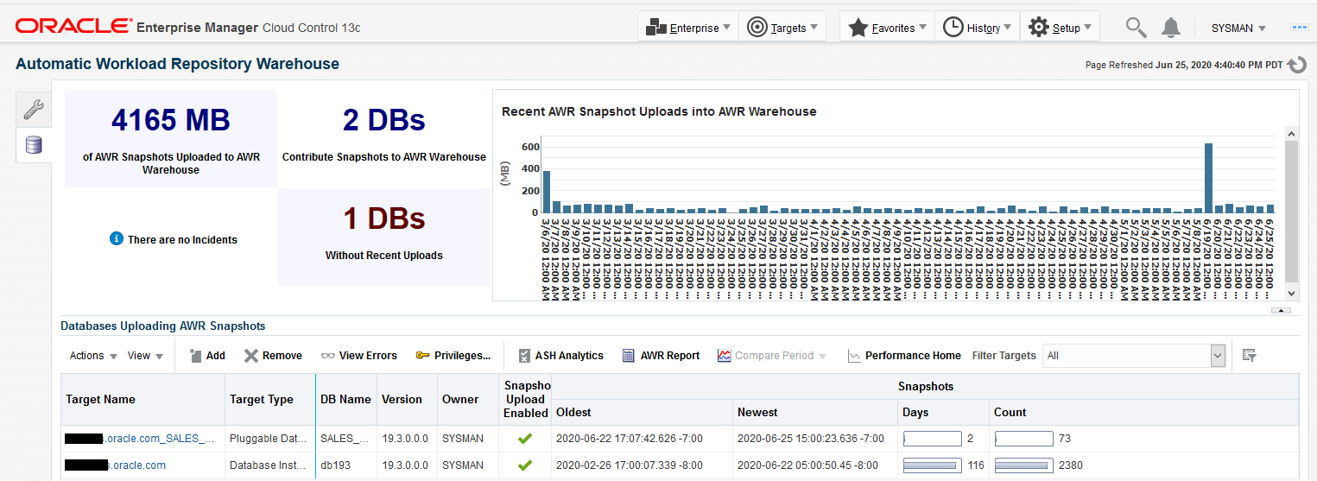Sort by Snapshot Upload Enabled header

(x=526, y=399)
